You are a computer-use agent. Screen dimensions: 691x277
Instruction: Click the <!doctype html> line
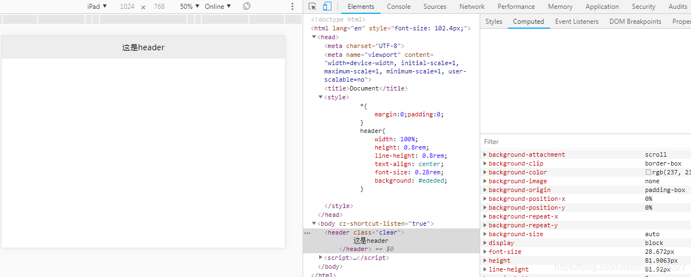(x=338, y=19)
